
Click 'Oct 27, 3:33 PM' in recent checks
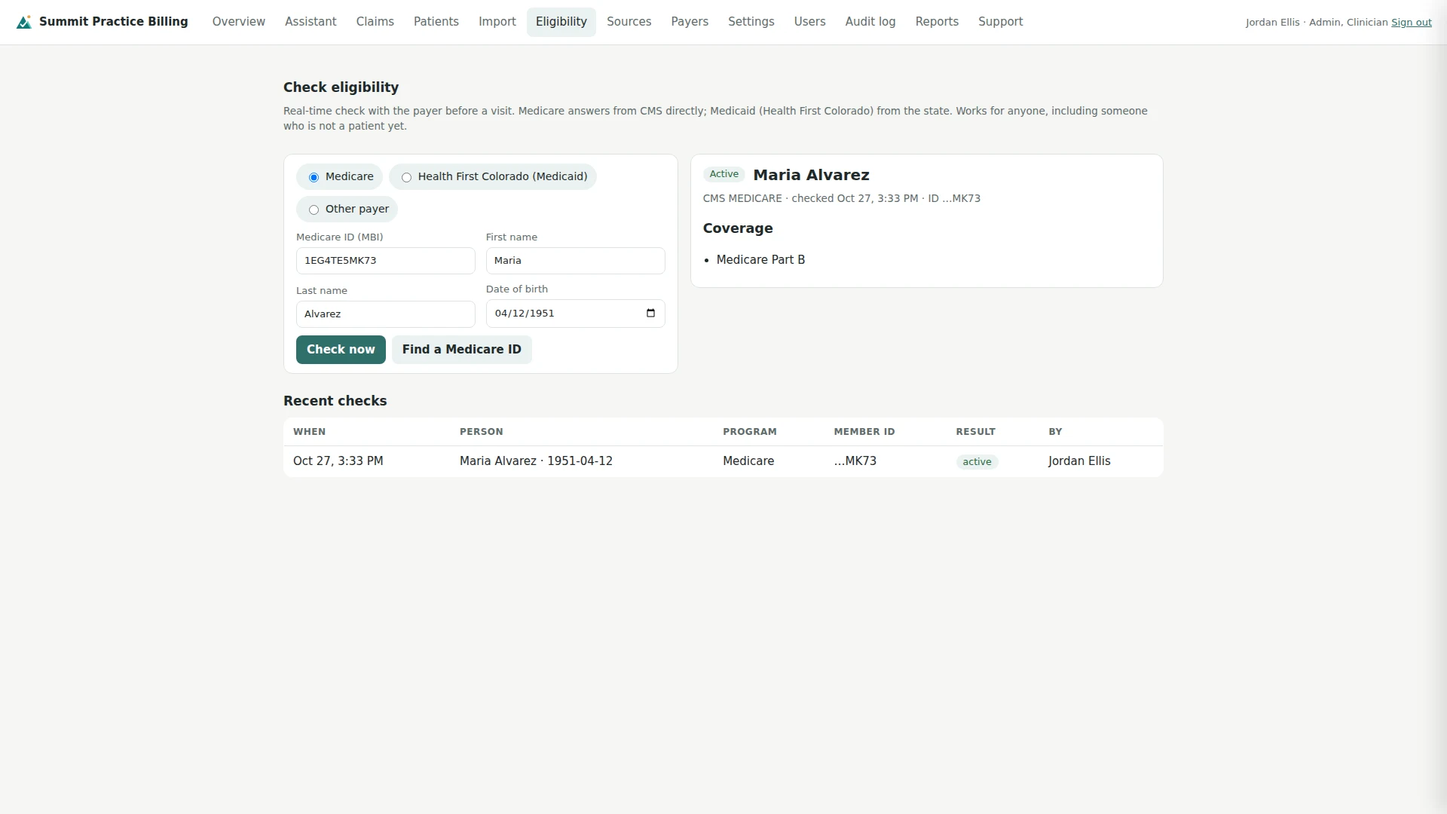click(338, 461)
